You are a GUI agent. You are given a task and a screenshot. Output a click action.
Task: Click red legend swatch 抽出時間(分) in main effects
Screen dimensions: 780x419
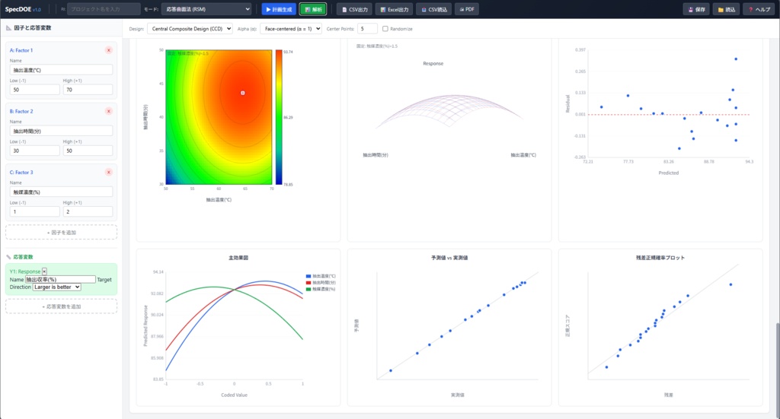pyautogui.click(x=308, y=282)
